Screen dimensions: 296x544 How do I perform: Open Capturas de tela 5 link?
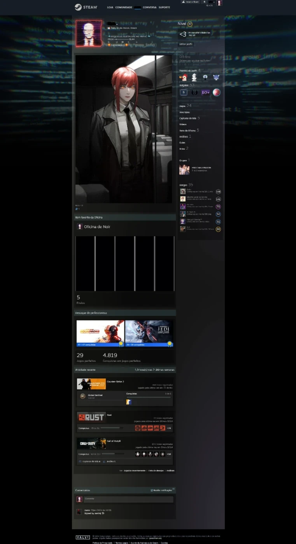pos(189,118)
